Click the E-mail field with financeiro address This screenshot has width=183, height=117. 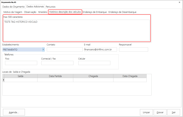101,50
